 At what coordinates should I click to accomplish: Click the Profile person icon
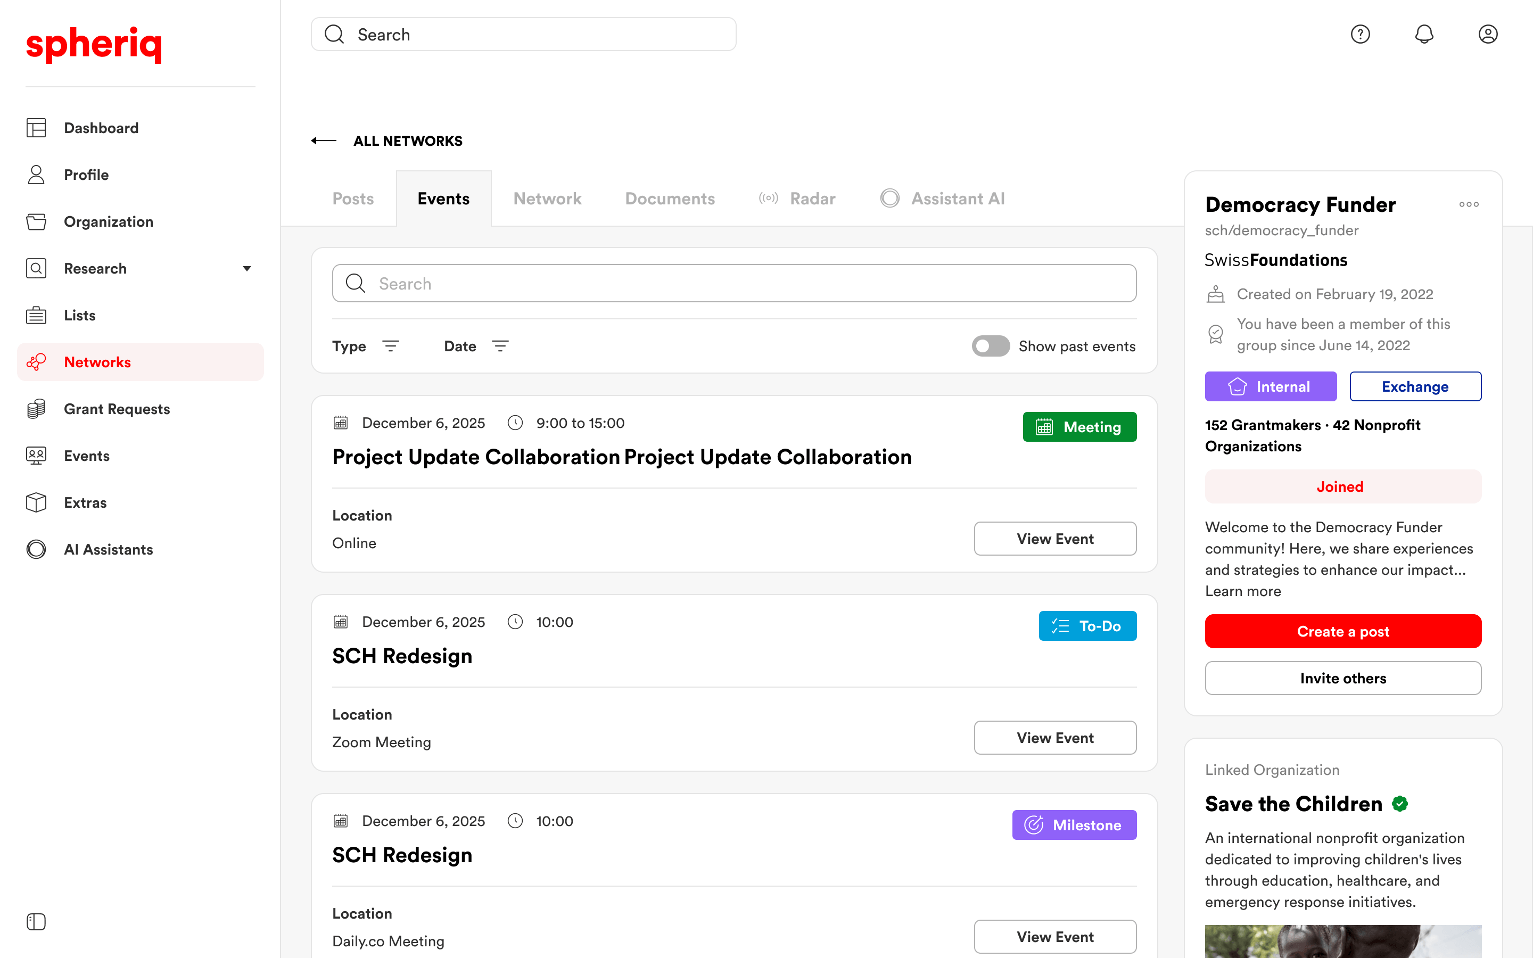36,175
